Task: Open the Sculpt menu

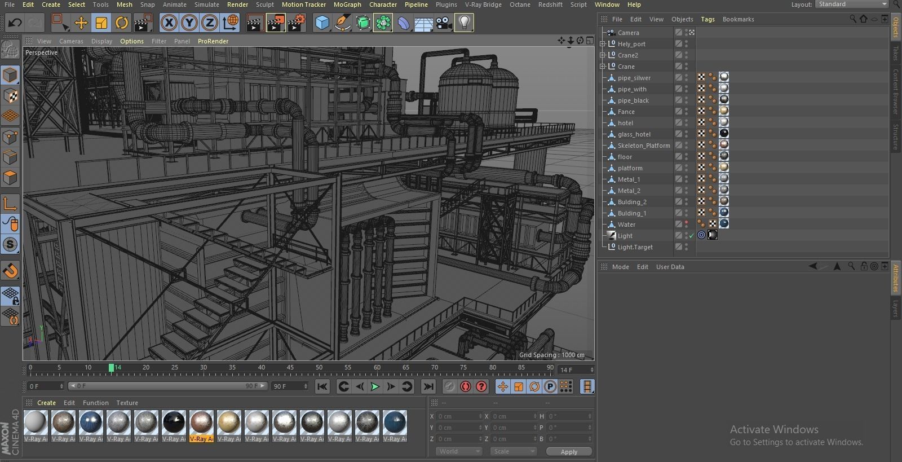Action: pos(264,5)
